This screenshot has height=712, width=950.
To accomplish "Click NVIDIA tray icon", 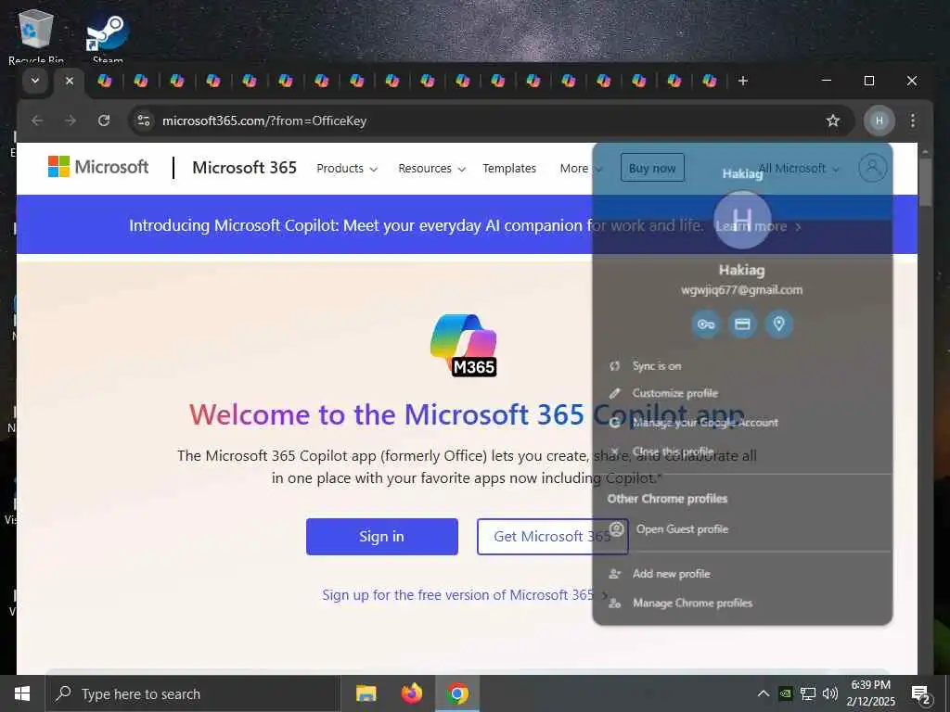I will click(x=785, y=693).
